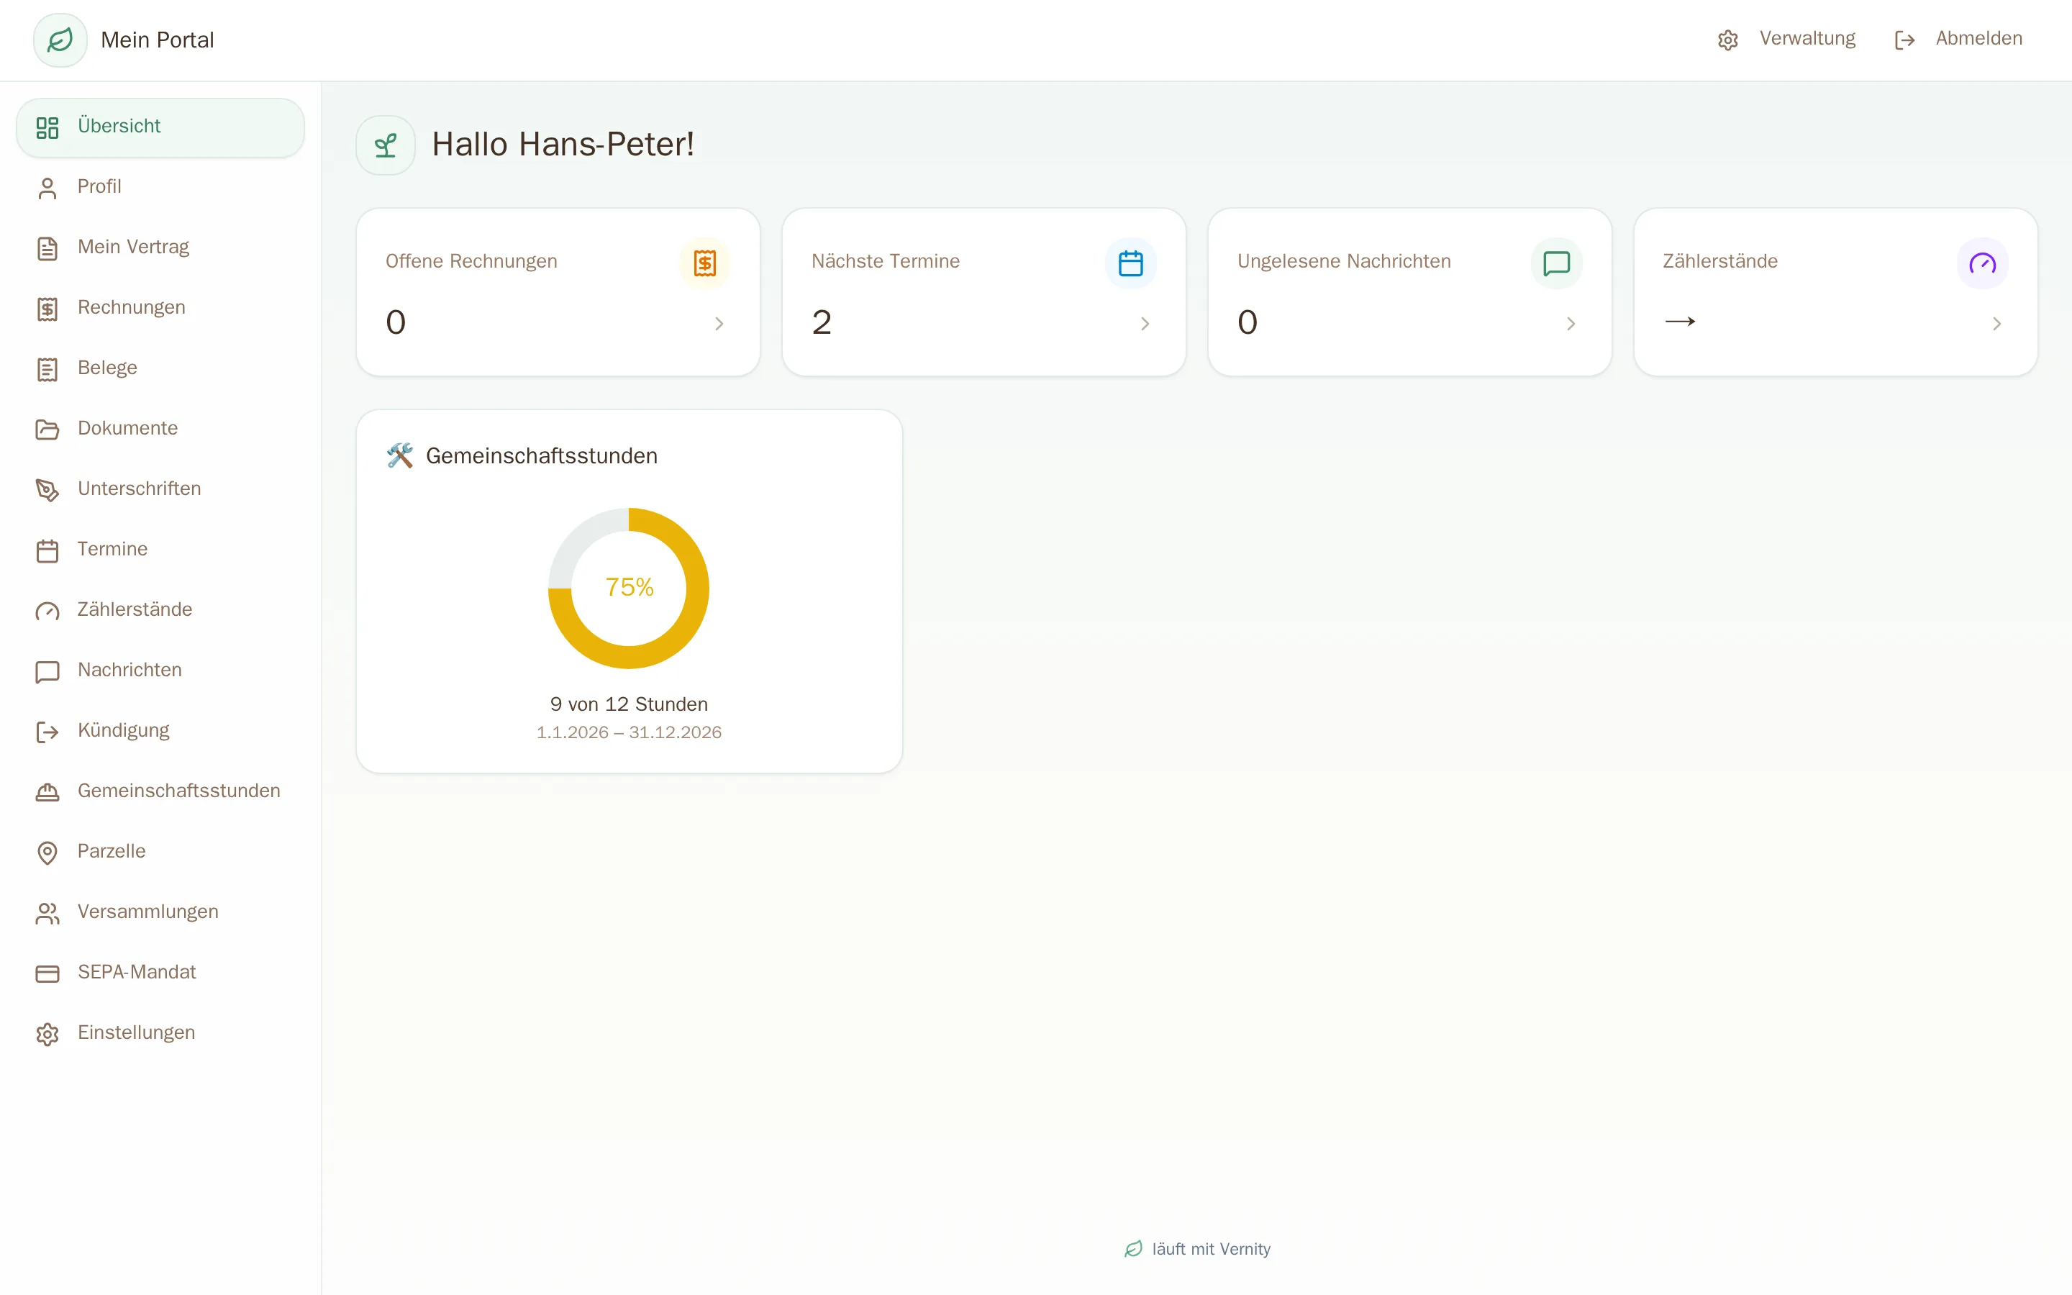
Task: Open the SEPA-Mandat menu entry
Action: [160, 974]
